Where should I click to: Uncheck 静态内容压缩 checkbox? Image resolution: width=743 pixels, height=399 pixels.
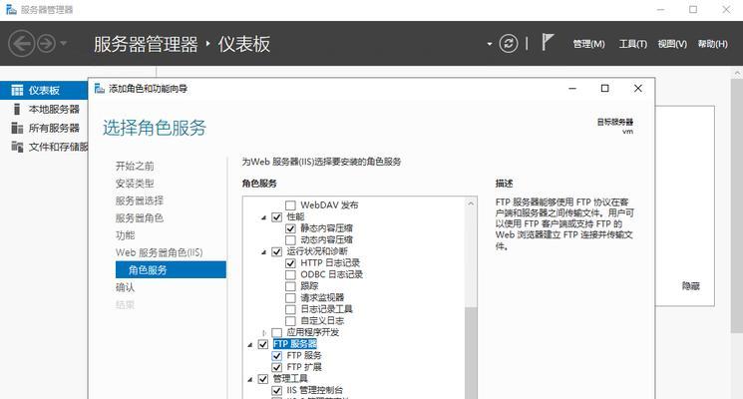pyautogui.click(x=290, y=228)
